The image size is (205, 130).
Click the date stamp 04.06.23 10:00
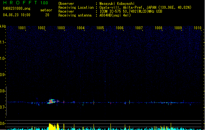[x=17, y=15]
